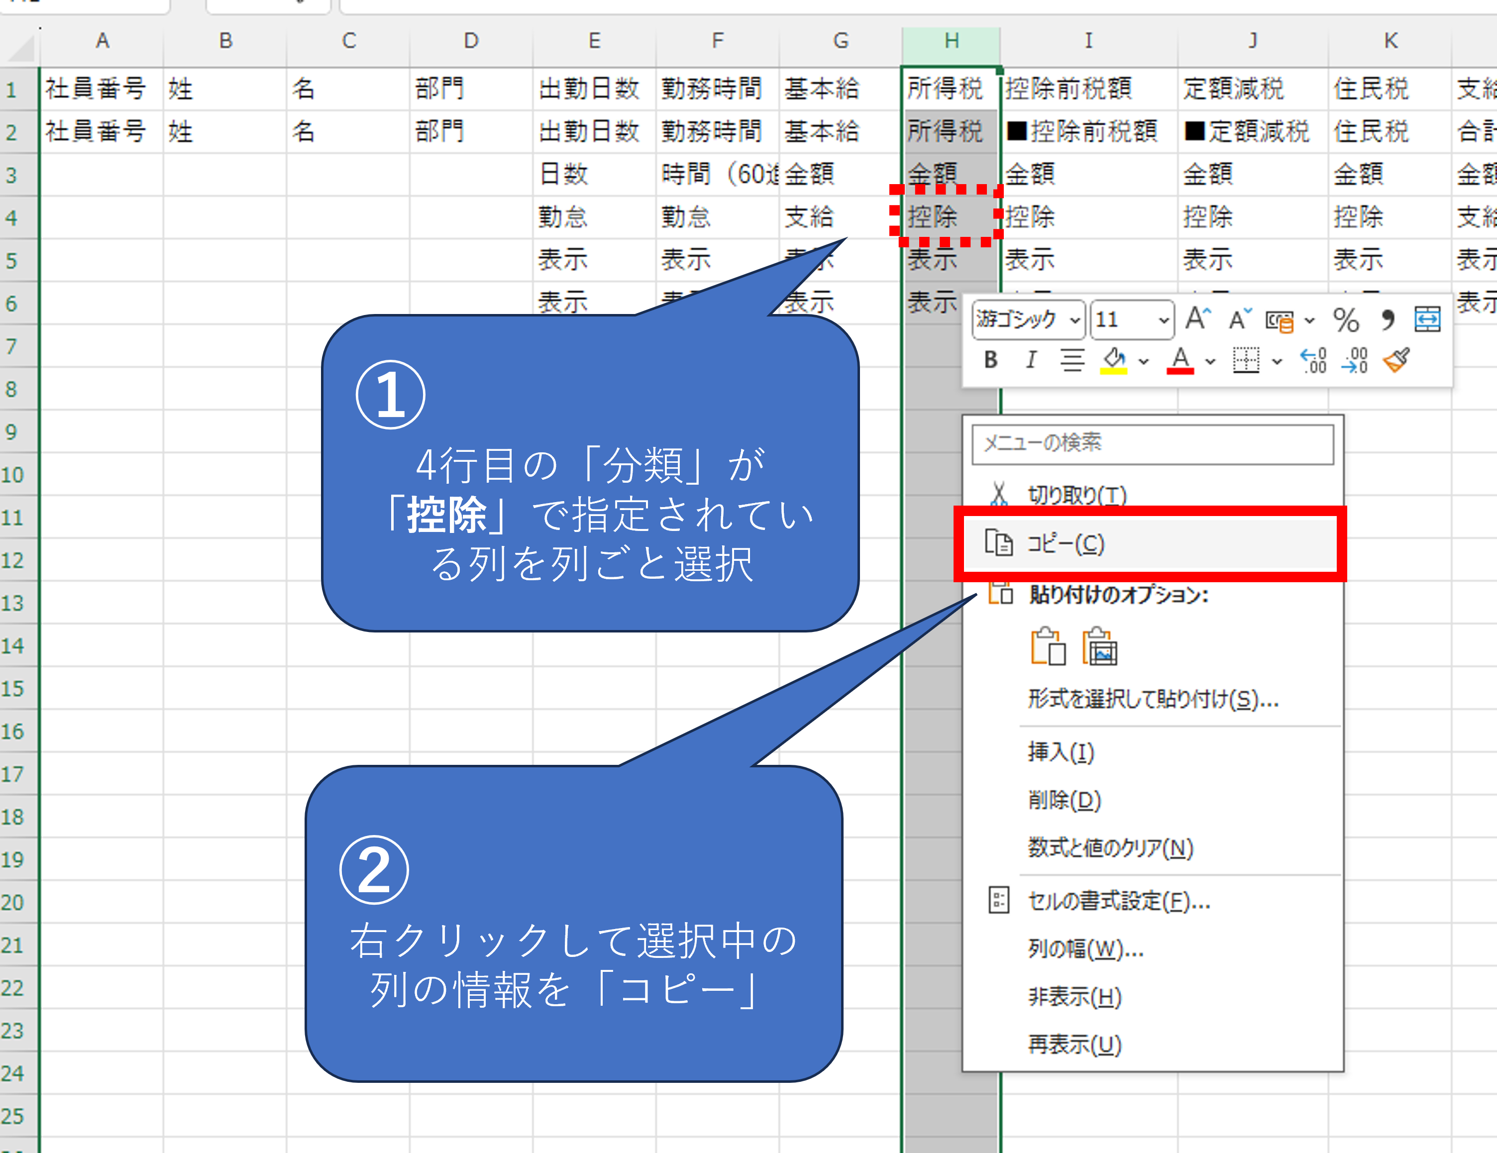1497x1153 pixels.
Task: Choose 形式を選択して貼り付け(S)...
Action: tap(1153, 699)
